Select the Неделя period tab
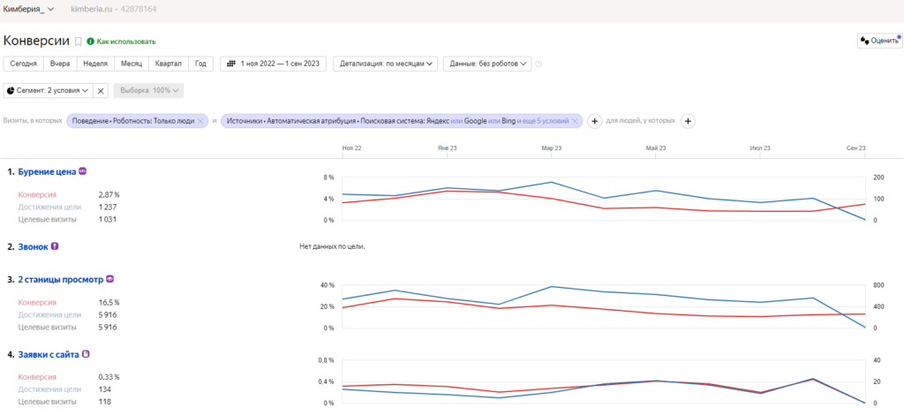The height and width of the screenshot is (415, 904). click(x=95, y=64)
